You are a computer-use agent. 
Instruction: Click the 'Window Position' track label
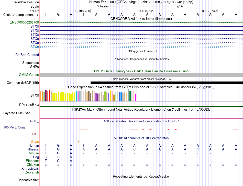coord(27,2)
